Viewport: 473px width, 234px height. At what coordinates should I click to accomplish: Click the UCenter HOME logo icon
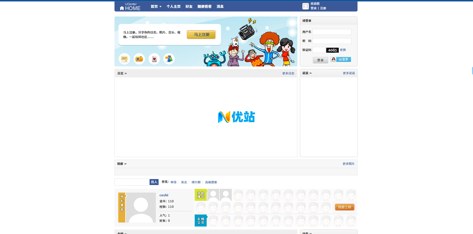[x=130, y=7]
